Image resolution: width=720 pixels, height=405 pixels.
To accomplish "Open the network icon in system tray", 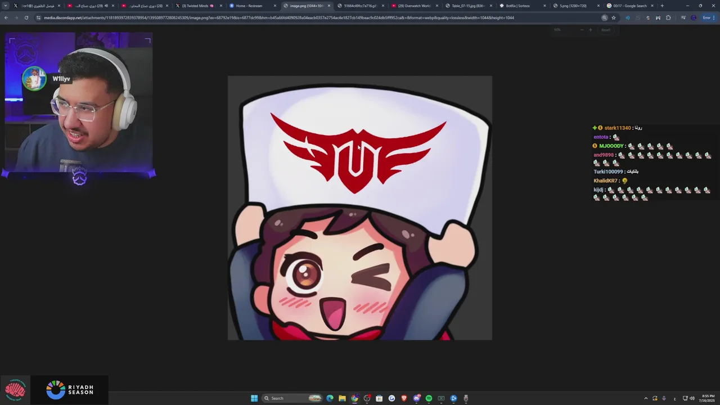I will tap(685, 398).
